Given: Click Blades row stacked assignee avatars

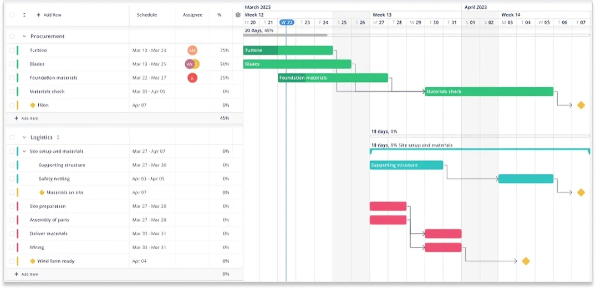Looking at the screenshot, I should (x=192, y=64).
